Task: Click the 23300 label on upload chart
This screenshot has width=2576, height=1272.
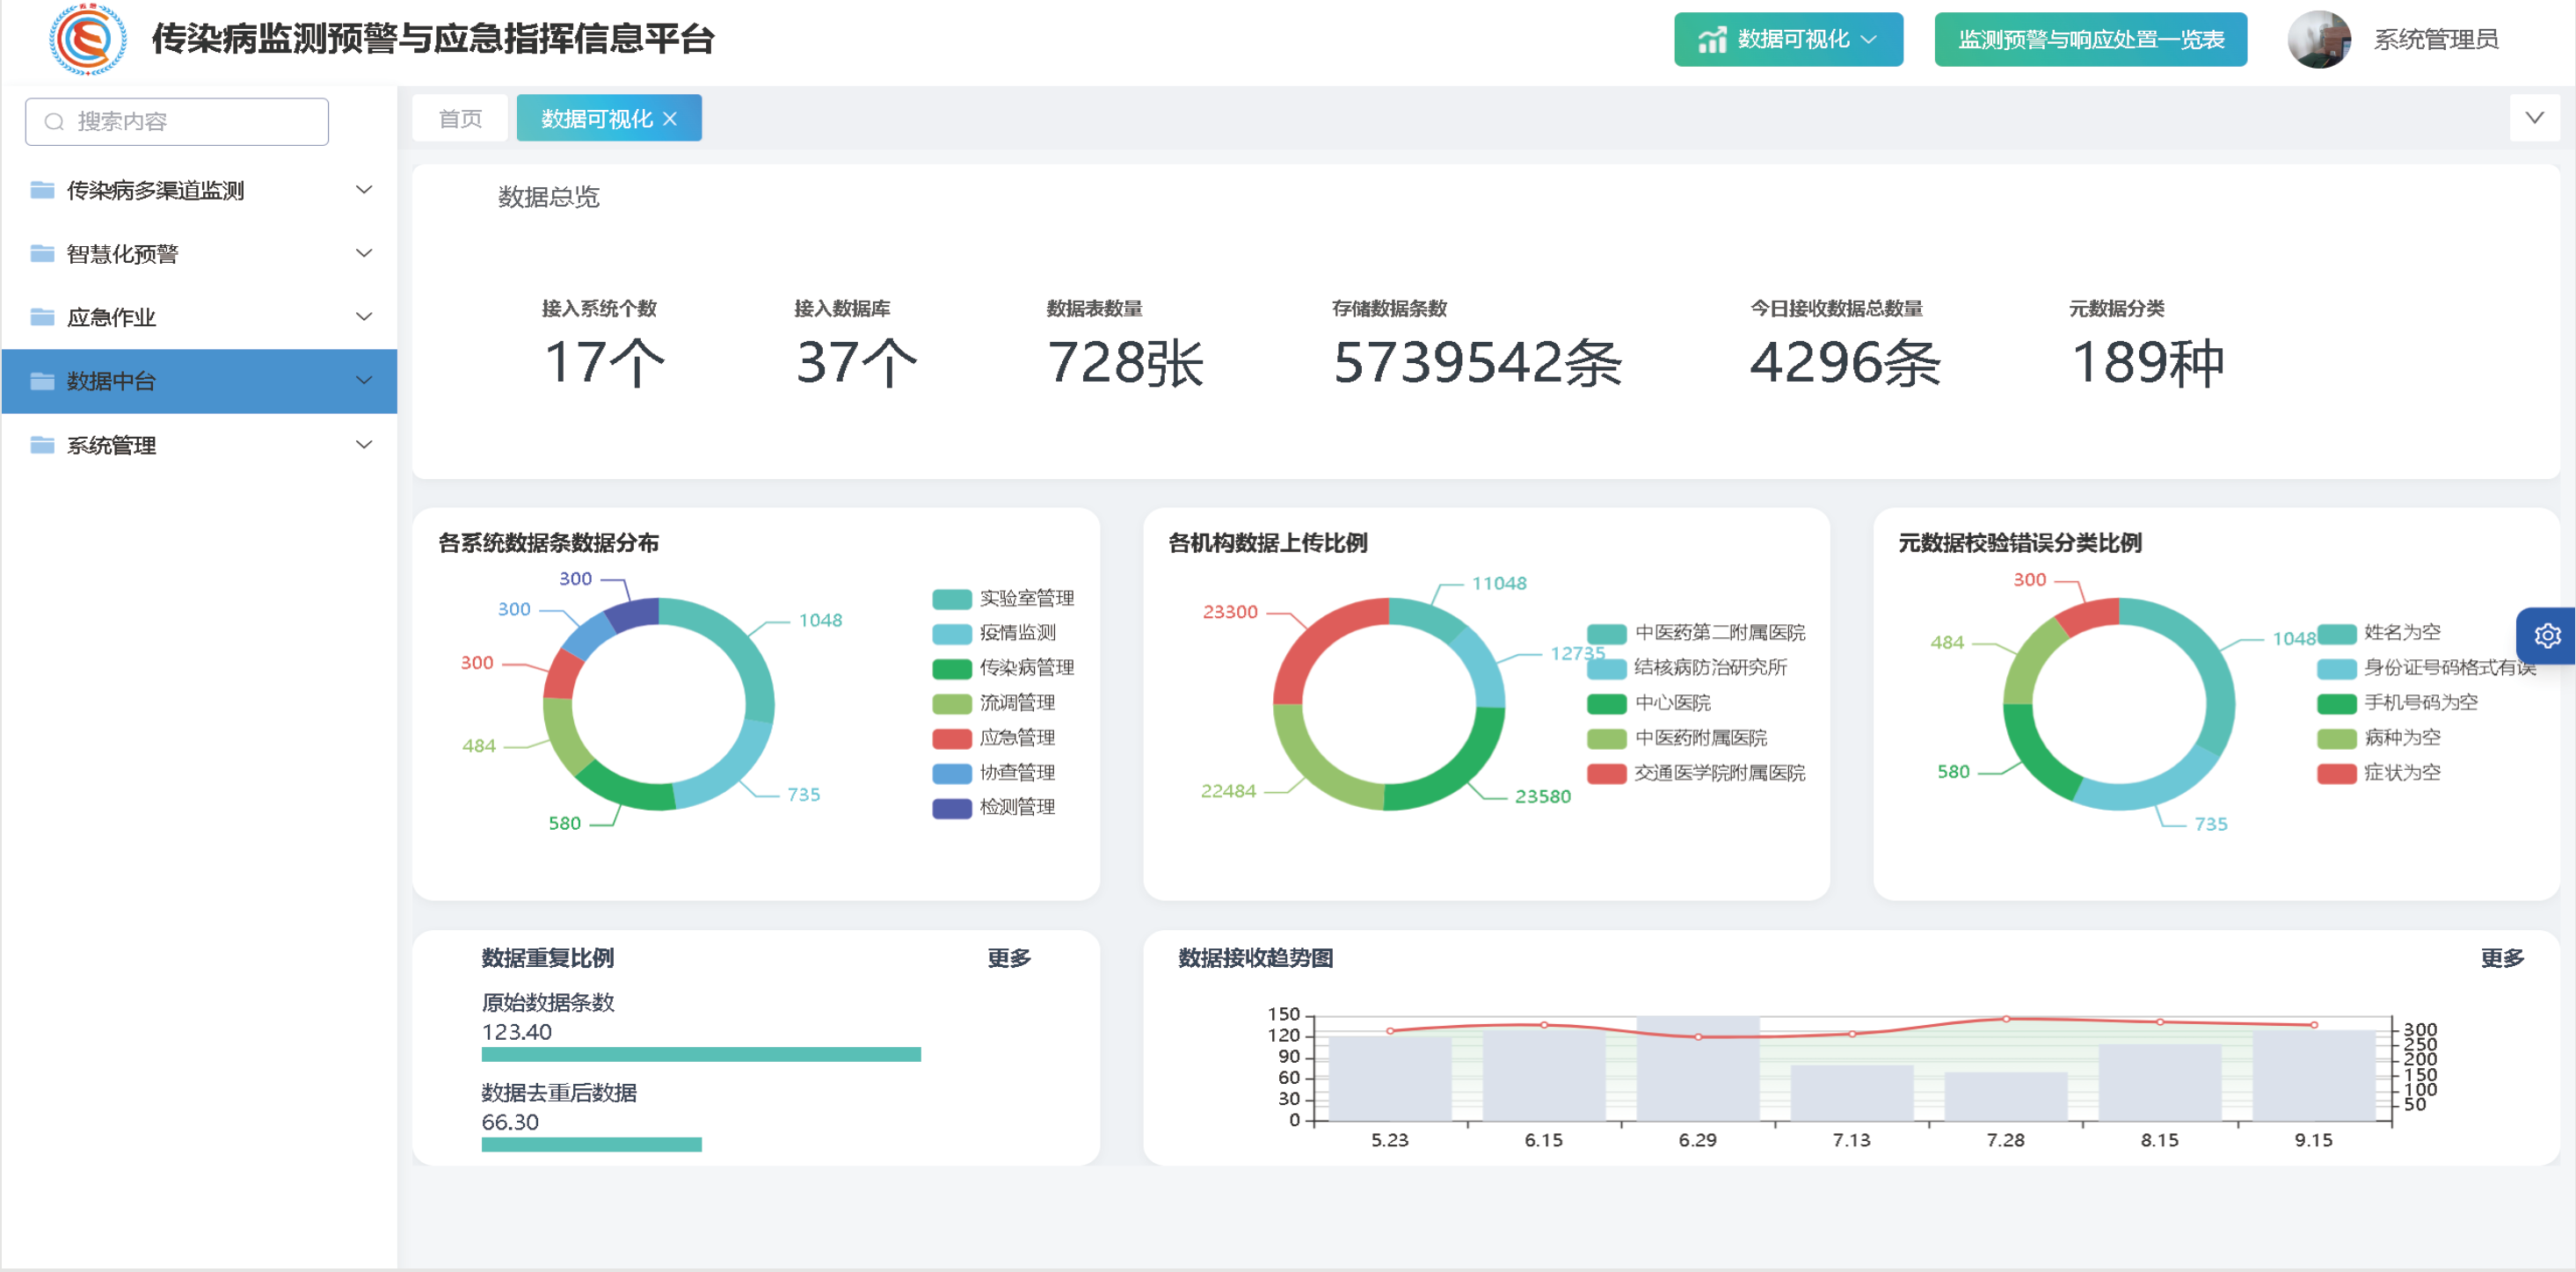Action: tap(1230, 612)
